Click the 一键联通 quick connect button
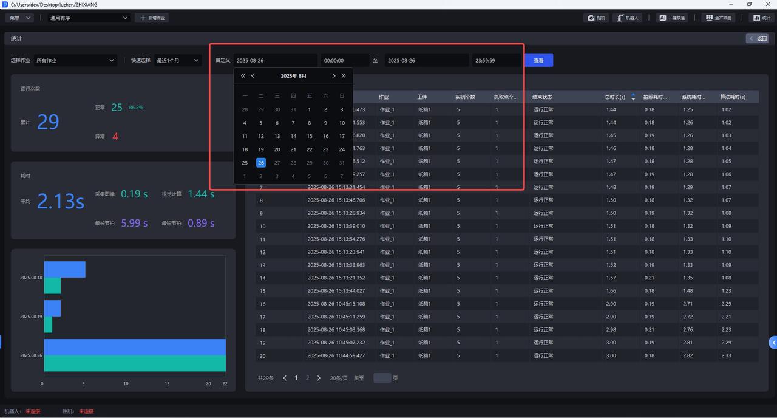The image size is (777, 418). (672, 18)
